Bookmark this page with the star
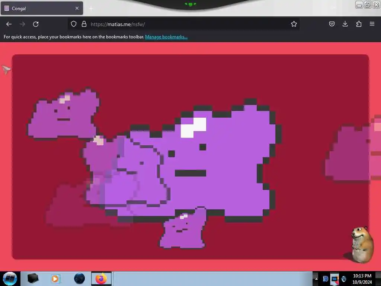This screenshot has height=286, width=381. tap(294, 24)
